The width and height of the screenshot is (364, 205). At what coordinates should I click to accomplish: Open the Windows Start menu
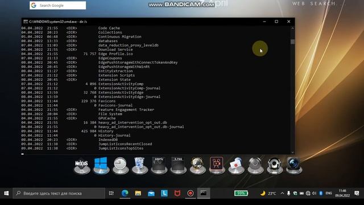click(x=6, y=193)
